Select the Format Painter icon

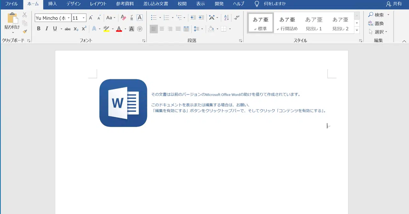pyautogui.click(x=25, y=31)
